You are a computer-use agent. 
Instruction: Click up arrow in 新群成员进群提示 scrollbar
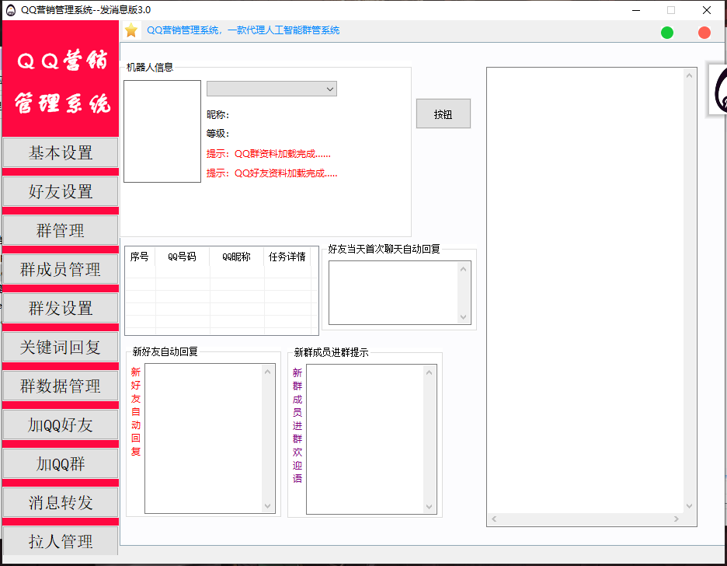click(x=429, y=372)
